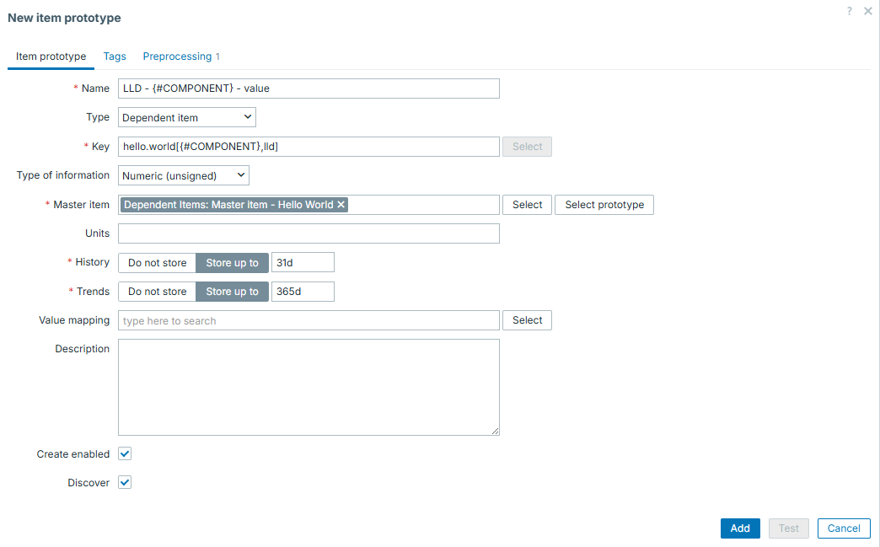This screenshot has height=547, width=880.
Task: Stay on the Item prototype tab
Action: [51, 56]
